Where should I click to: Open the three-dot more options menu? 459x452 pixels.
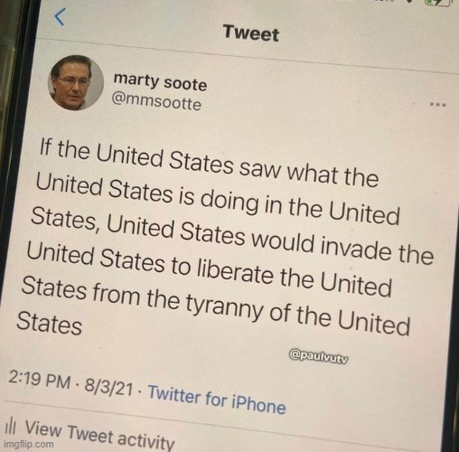(437, 105)
